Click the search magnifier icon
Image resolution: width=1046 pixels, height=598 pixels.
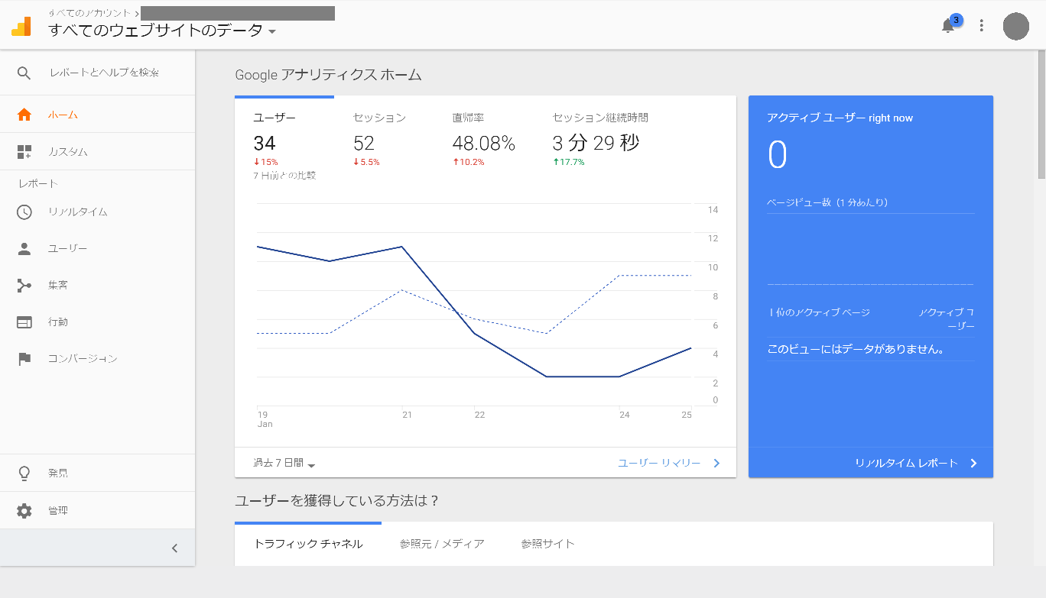click(24, 73)
